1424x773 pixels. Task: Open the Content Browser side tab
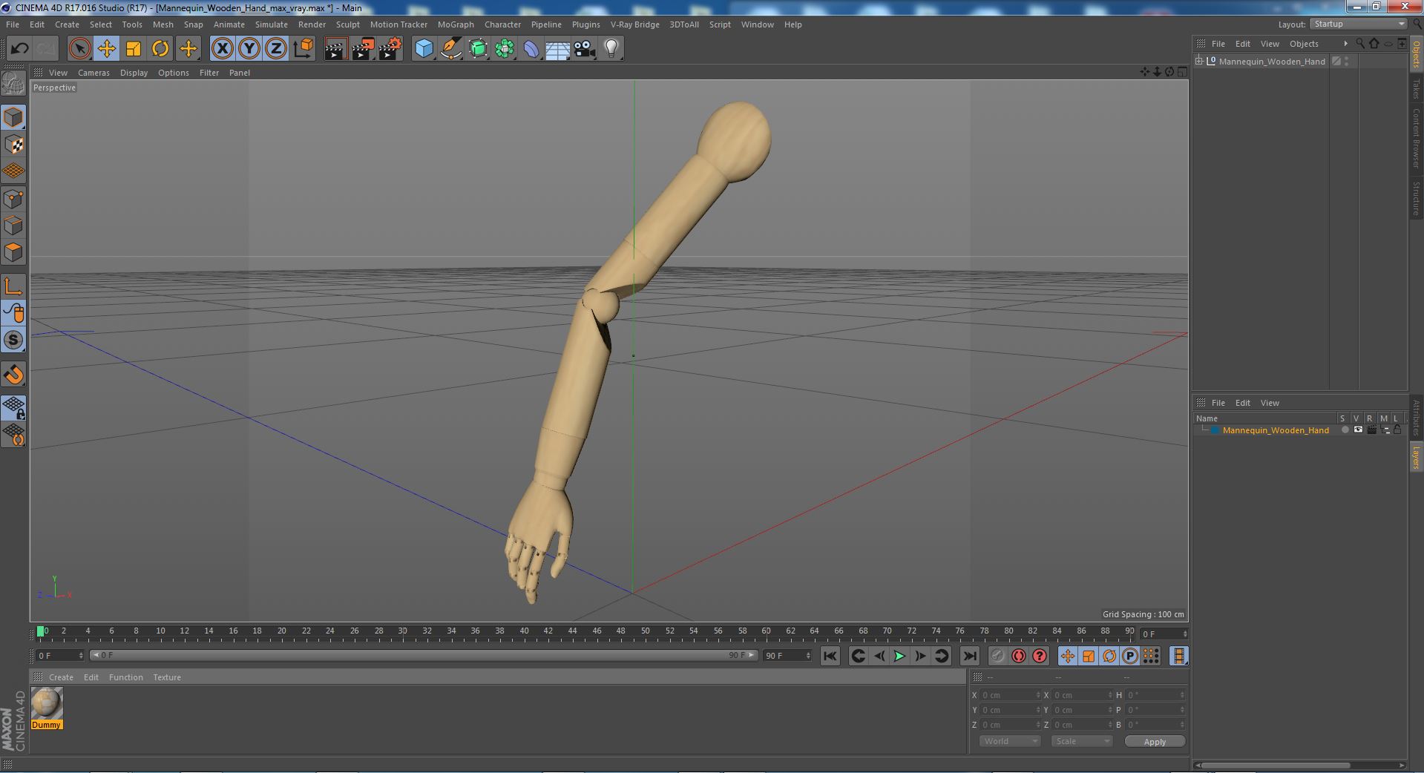pos(1416,138)
